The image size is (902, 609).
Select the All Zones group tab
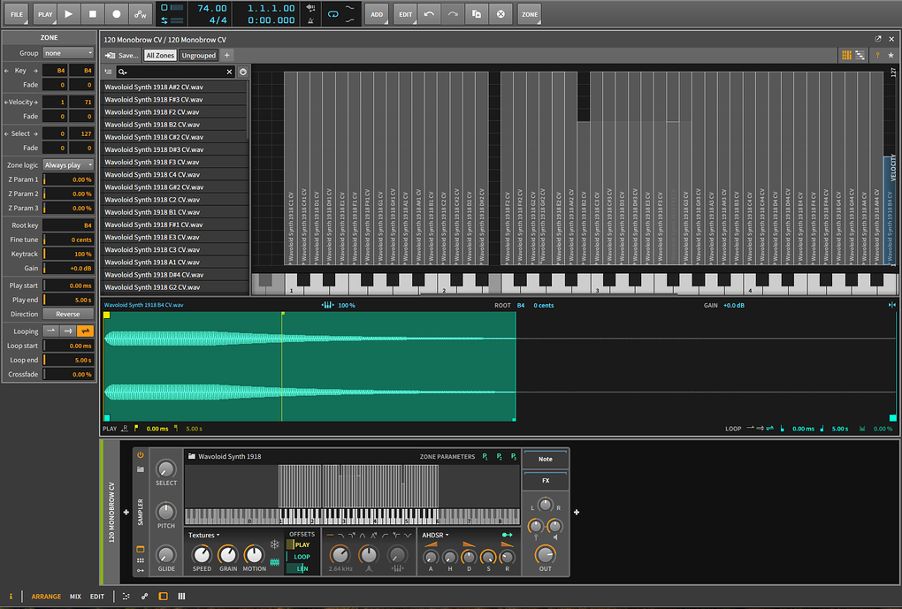[160, 55]
